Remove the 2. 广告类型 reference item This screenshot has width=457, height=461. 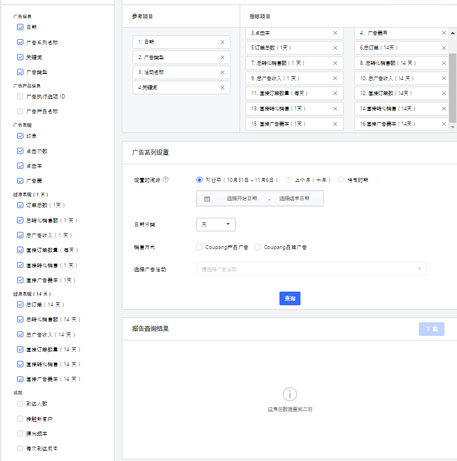coord(223,57)
